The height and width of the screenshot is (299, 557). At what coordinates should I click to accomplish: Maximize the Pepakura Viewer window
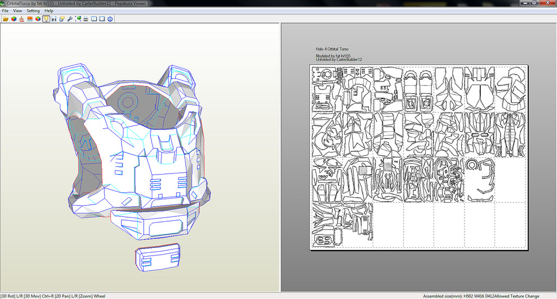534,3
